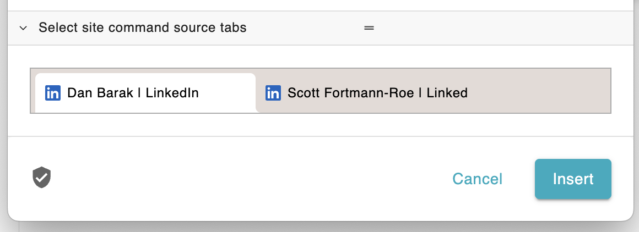Click the 'Dan Barak | LinkedIn' title text
The height and width of the screenshot is (232, 639).
133,93
